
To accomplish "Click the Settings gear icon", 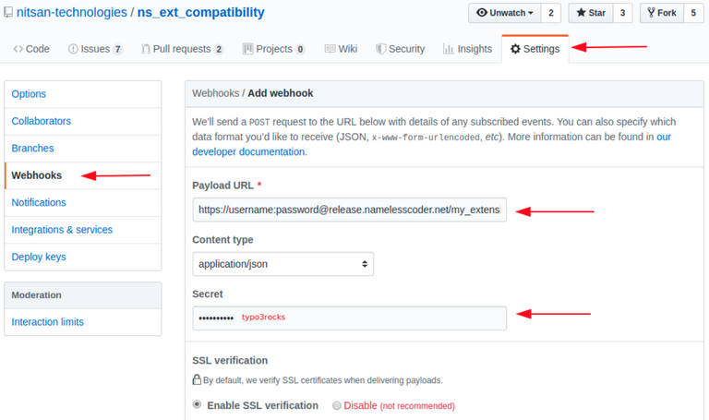I will coord(515,49).
